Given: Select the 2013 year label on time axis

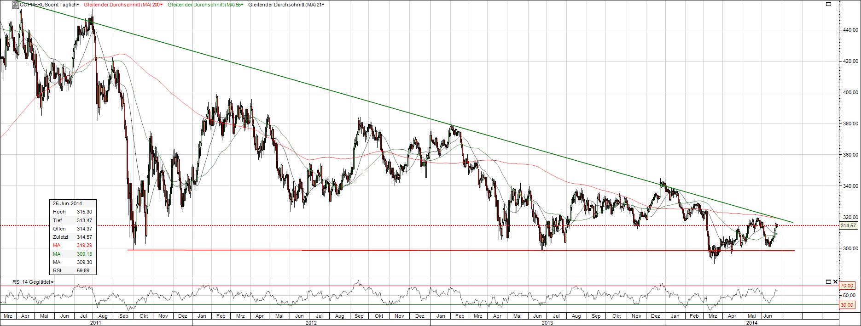Looking at the screenshot, I should [547, 323].
